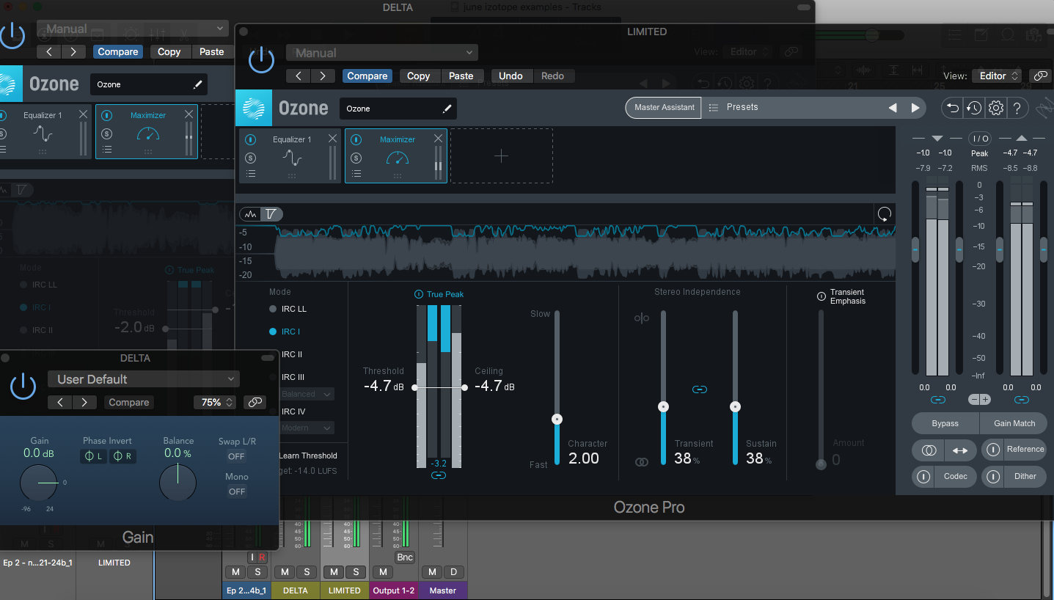This screenshot has height=600, width=1054.
Task: Click the Sustain stereo independence slider handle
Action: (x=735, y=406)
